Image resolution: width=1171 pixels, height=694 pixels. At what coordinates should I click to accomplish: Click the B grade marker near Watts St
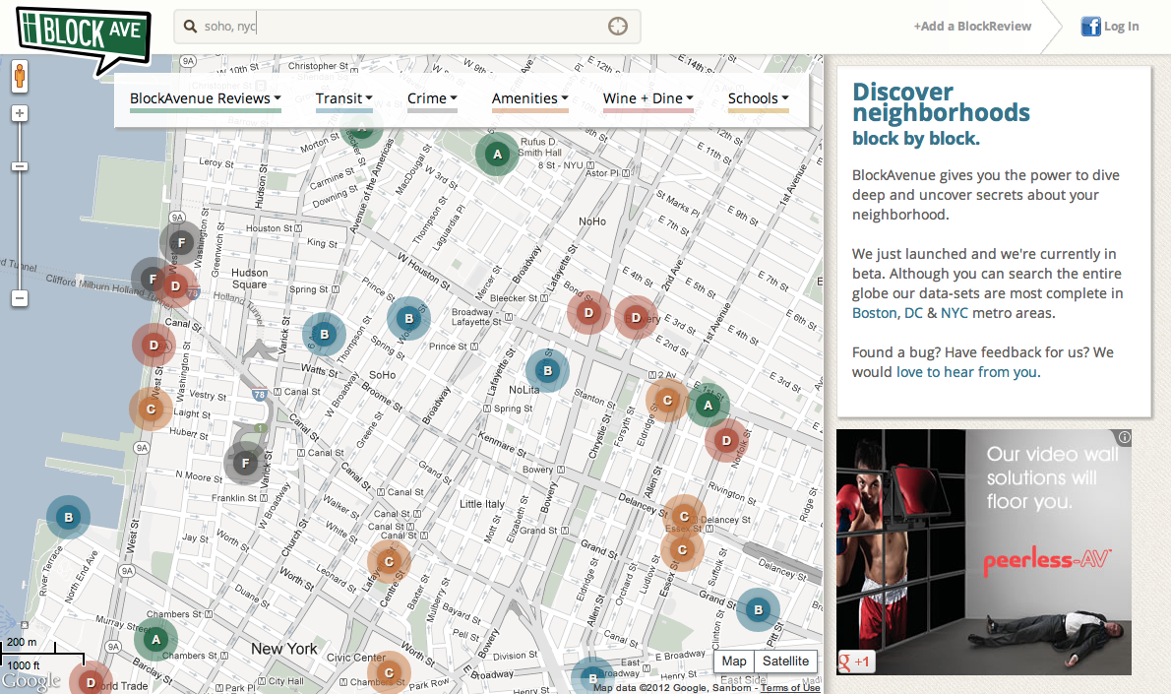click(x=324, y=334)
